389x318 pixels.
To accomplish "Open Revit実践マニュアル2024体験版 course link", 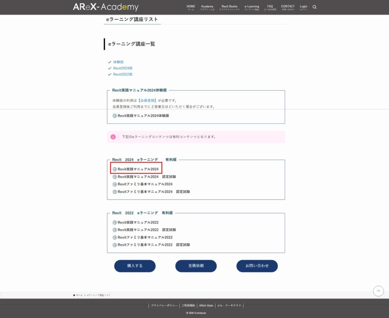I will pyautogui.click(x=143, y=116).
